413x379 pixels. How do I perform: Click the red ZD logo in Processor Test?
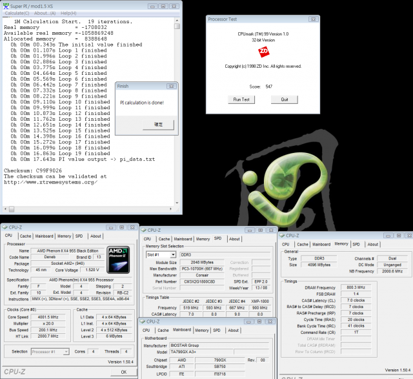tap(263, 52)
